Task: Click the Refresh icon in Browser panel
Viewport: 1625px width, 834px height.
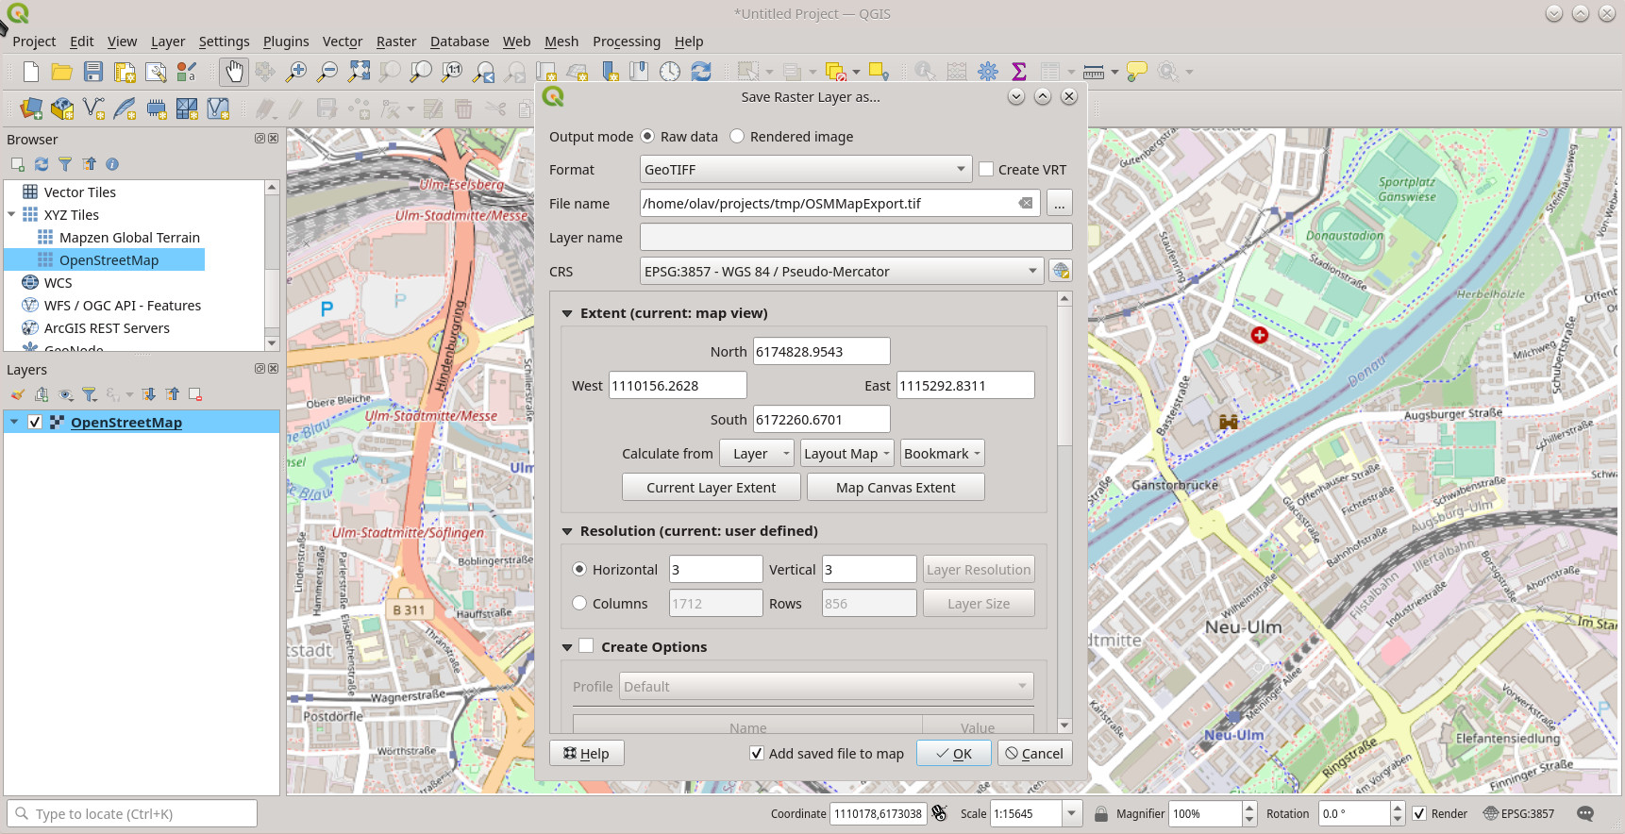Action: 42,164
